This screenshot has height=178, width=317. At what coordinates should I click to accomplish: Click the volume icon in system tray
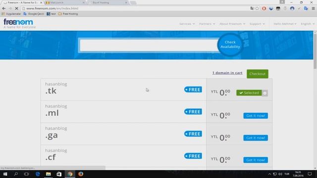pos(280,174)
